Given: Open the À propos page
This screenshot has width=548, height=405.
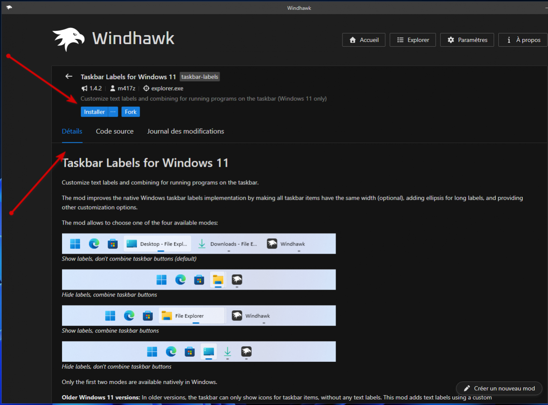Looking at the screenshot, I should pyautogui.click(x=522, y=40).
